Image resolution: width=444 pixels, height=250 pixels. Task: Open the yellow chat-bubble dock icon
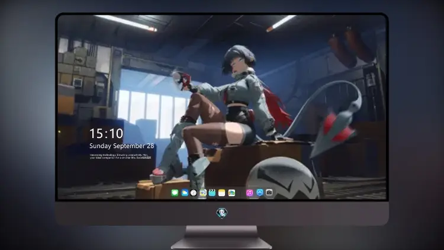[202, 193]
